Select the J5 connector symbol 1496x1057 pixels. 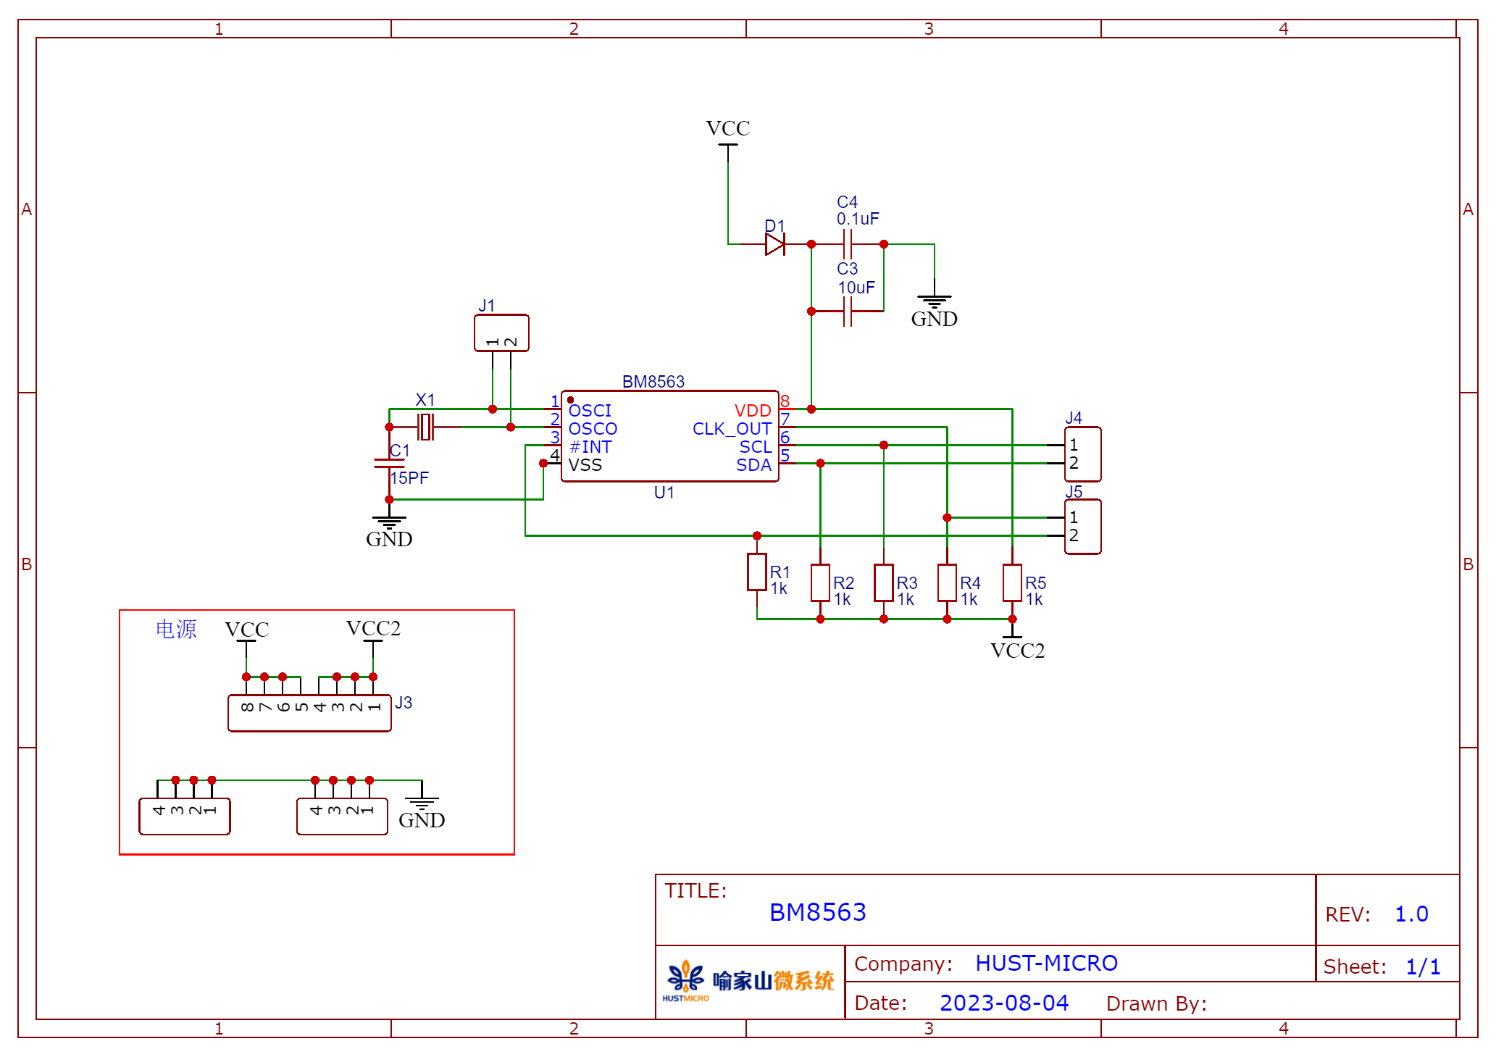(x=1082, y=527)
